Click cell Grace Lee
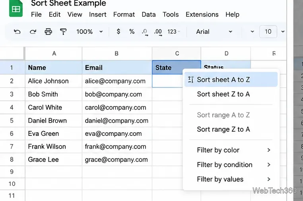This screenshot has height=201, width=303. pyautogui.click(x=54, y=159)
